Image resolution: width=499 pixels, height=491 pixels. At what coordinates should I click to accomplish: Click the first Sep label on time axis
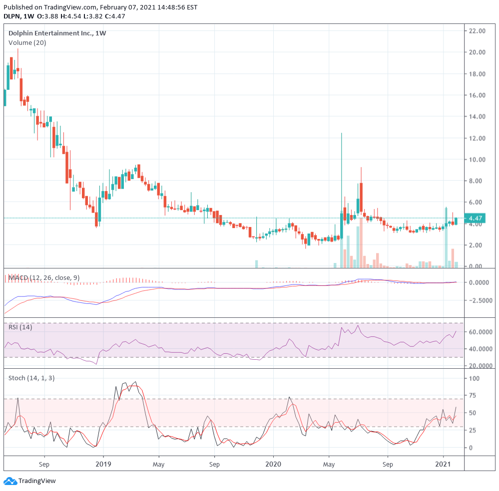click(44, 464)
